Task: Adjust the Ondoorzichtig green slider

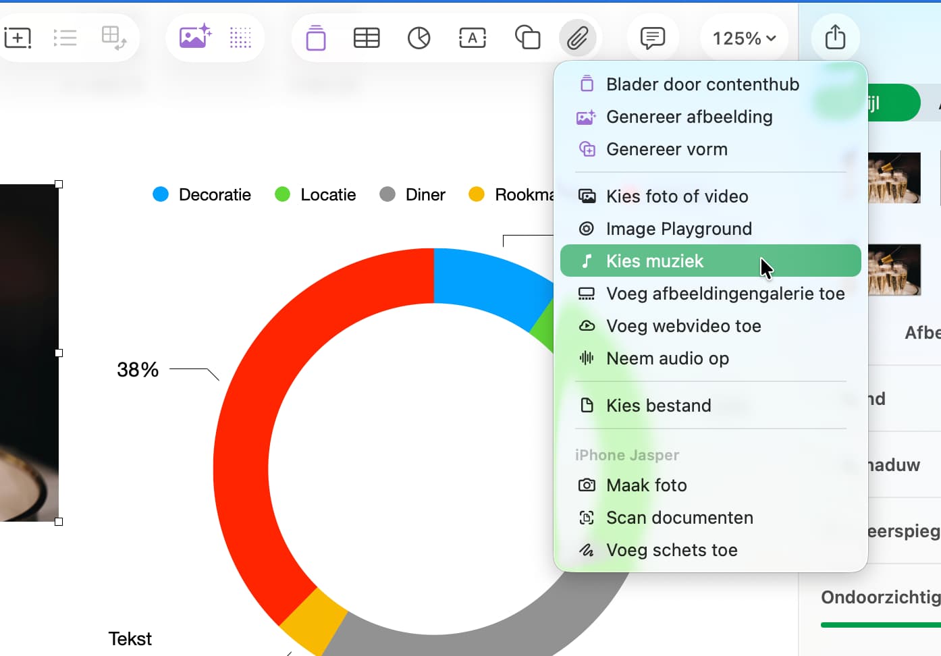Action: (881, 625)
